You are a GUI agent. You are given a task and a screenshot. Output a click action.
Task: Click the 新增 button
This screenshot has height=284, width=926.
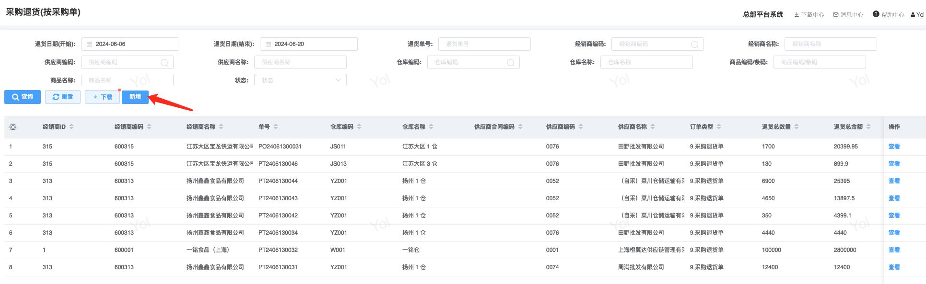(x=135, y=97)
